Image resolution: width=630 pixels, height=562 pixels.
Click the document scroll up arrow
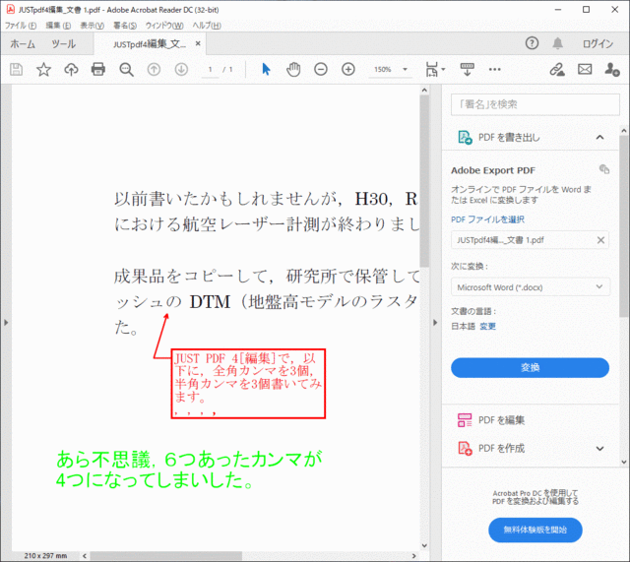[424, 91]
